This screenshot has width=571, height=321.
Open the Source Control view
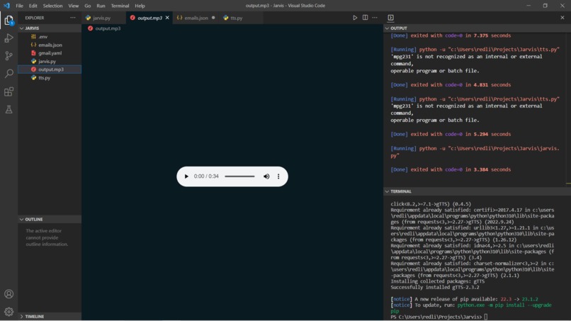click(x=9, y=56)
